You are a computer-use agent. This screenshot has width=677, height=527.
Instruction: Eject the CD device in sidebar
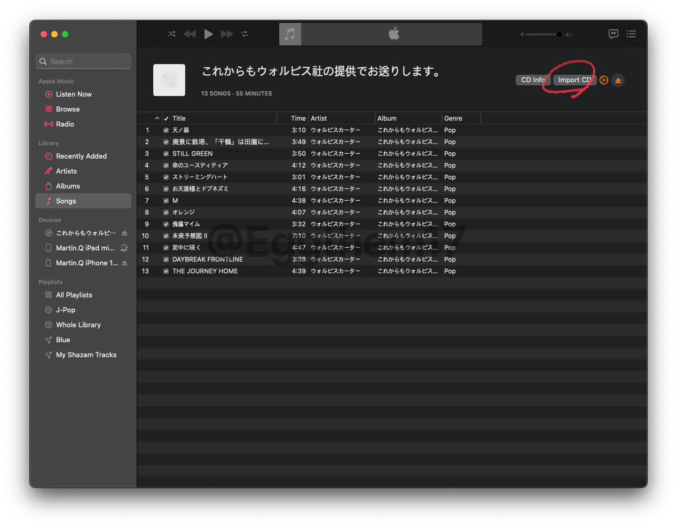tap(124, 233)
